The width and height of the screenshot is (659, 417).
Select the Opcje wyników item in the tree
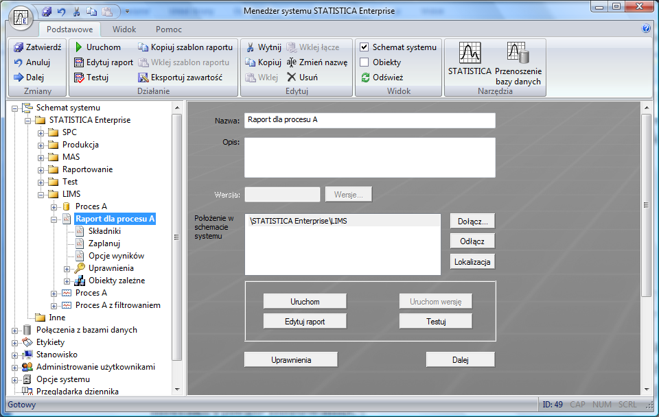pyautogui.click(x=116, y=256)
